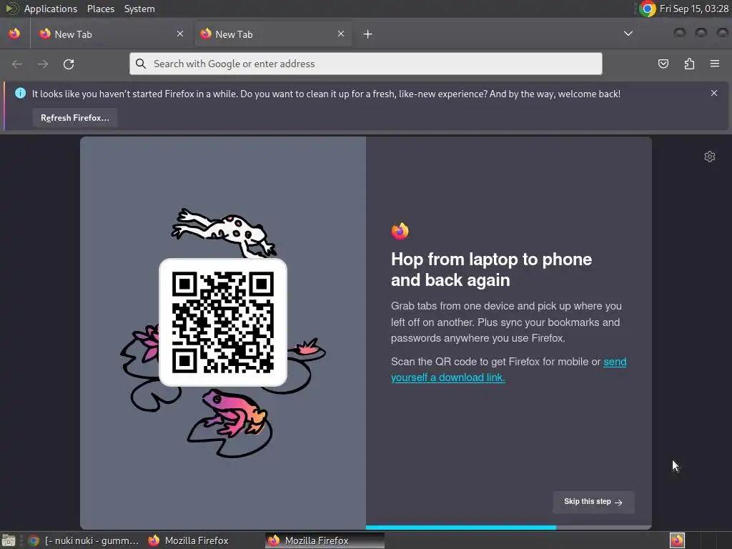Open the Save to Pocket icon
This screenshot has width=732, height=549.
point(663,64)
